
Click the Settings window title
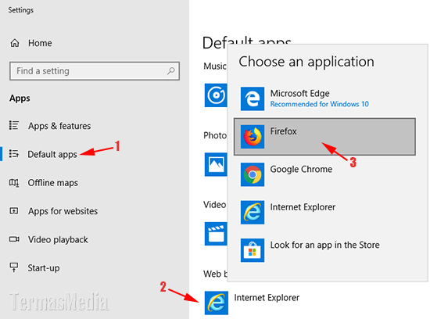point(20,10)
